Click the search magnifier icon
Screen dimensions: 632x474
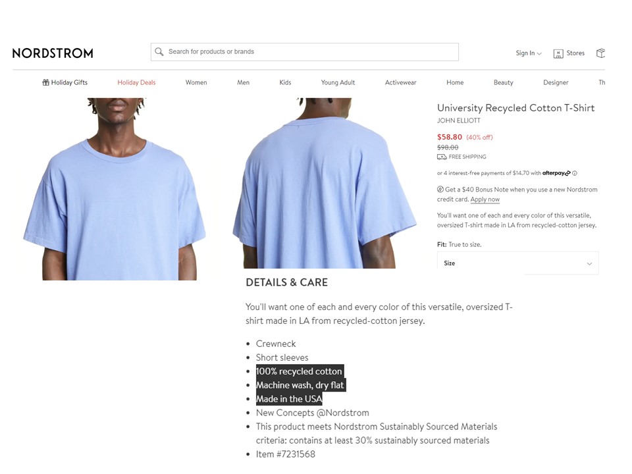pos(159,51)
